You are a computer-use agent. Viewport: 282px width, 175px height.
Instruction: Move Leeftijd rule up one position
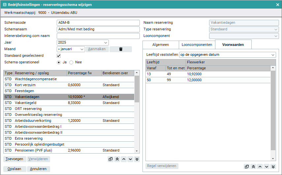260,166
